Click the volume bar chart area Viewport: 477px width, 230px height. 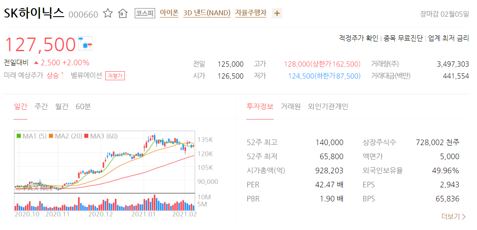click(x=104, y=202)
